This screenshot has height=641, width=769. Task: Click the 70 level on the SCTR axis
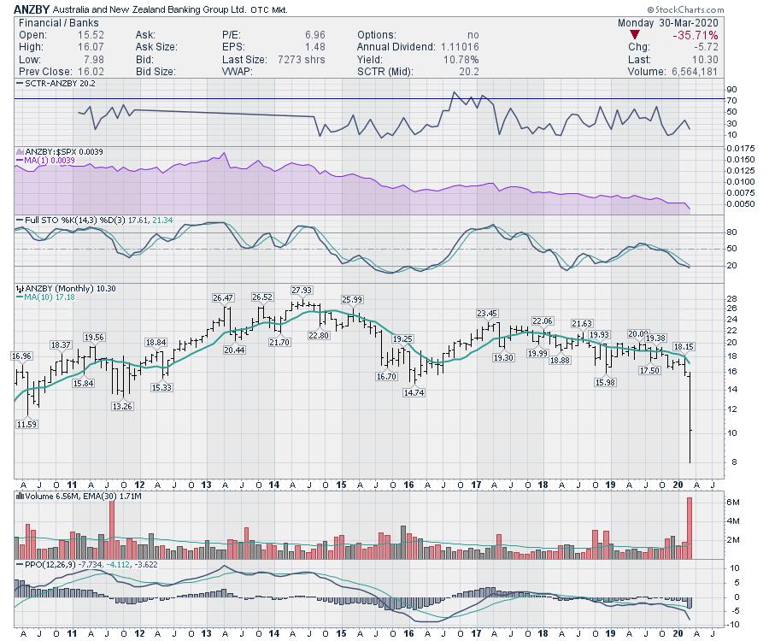coord(732,101)
